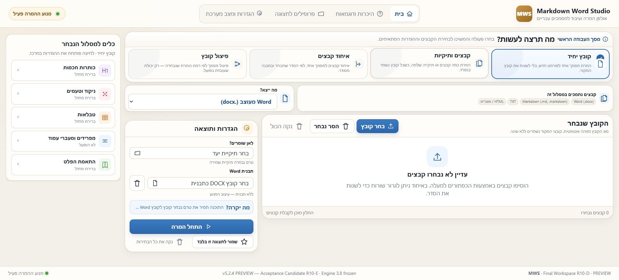Click the Markdown Word Studio title

[x=573, y=11]
